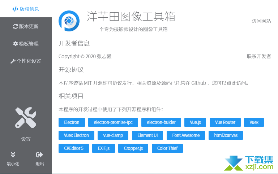
Task: Click the Cropper.js button
Action: pos(133,148)
